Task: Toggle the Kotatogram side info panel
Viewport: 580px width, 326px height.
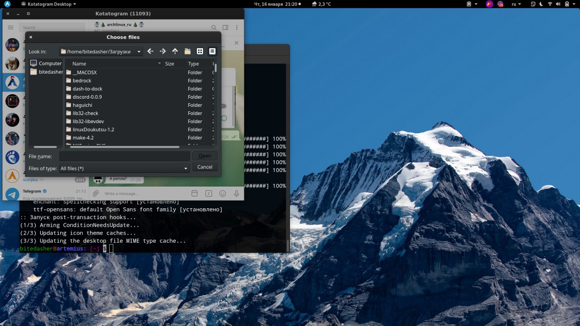Action: pyautogui.click(x=225, y=28)
